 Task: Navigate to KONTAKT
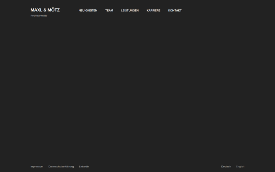175,11
